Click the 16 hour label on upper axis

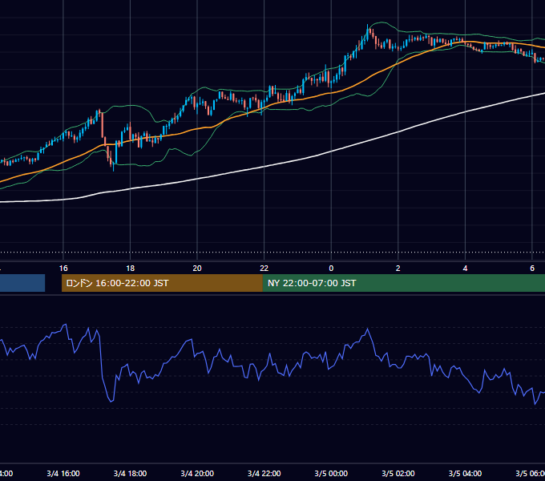(x=63, y=269)
